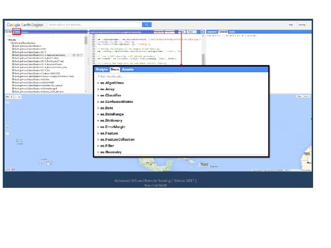This screenshot has height=248, width=331.
Task: Click the Search places and datasets field
Action: (x=95, y=25)
